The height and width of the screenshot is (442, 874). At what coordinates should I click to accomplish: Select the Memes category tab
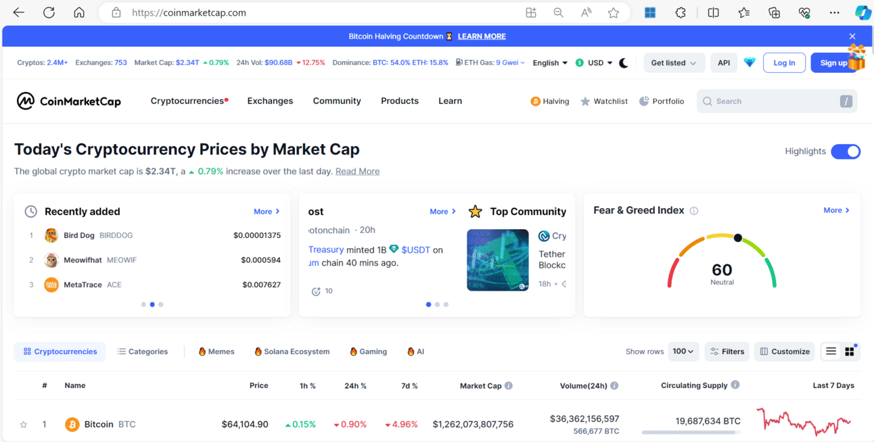tap(216, 351)
